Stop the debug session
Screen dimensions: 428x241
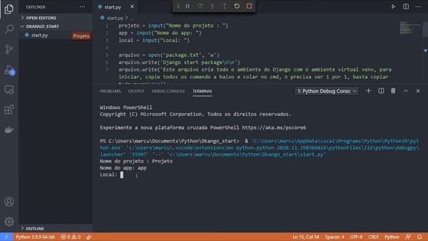tap(249, 6)
